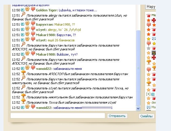Image resolution: width=171 pixels, height=131 pixels.
Task: Click mushroom cloud icon in АПОСТОЛ забананасен line
Action: point(23,73)
